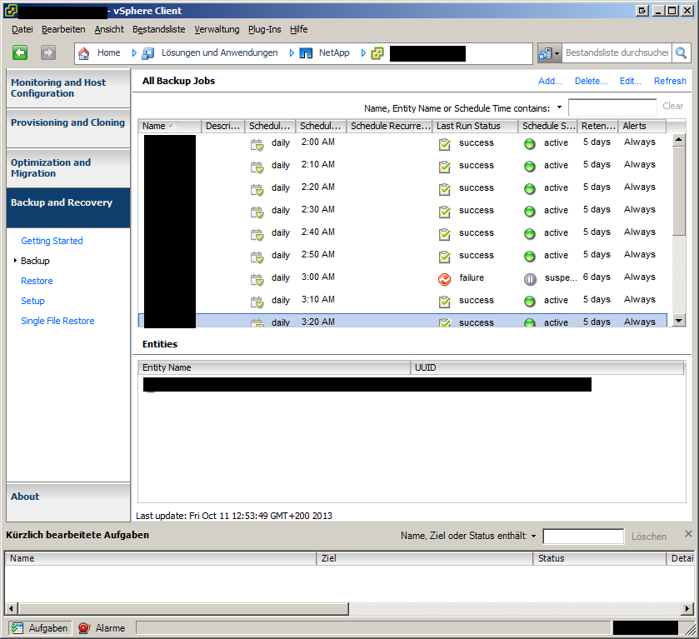Screen dimensions: 699x639
Task: Click green active indicator of 3:10 AM job
Action: (x=530, y=302)
